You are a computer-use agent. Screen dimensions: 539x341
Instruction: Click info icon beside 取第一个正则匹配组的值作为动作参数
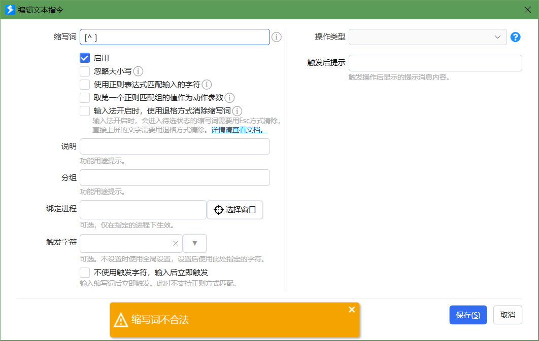[229, 98]
